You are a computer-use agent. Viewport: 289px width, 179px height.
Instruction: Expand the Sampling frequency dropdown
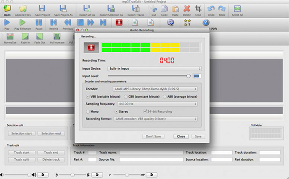(157, 104)
